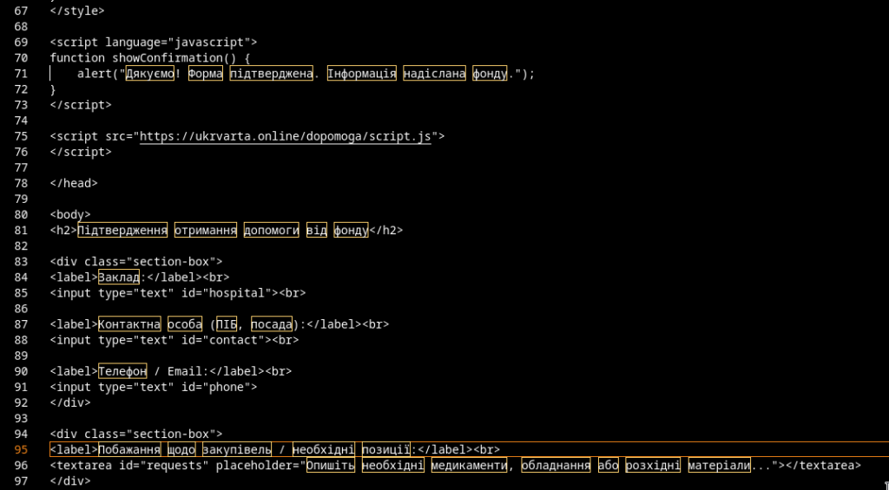Click the word "посада" on line 87
This screenshot has width=889, height=490.
tap(272, 324)
